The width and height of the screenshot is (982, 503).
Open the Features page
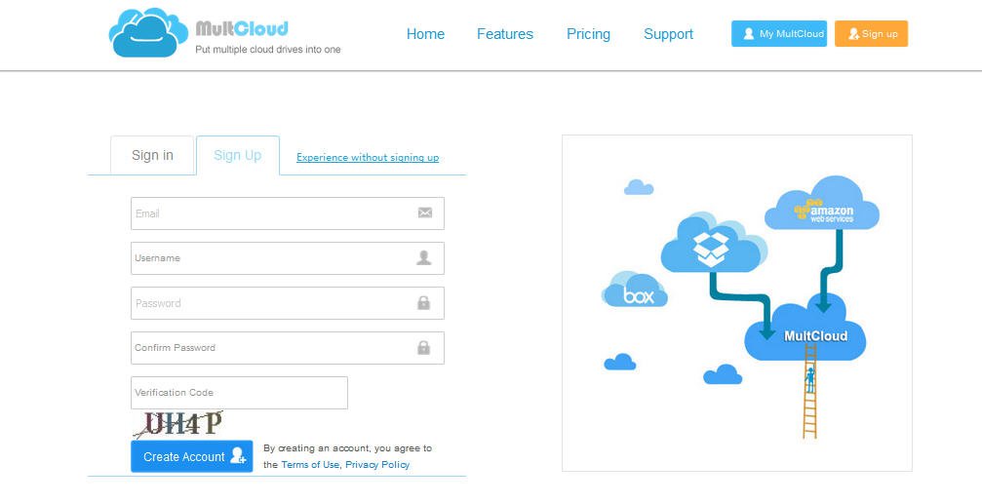coord(505,34)
